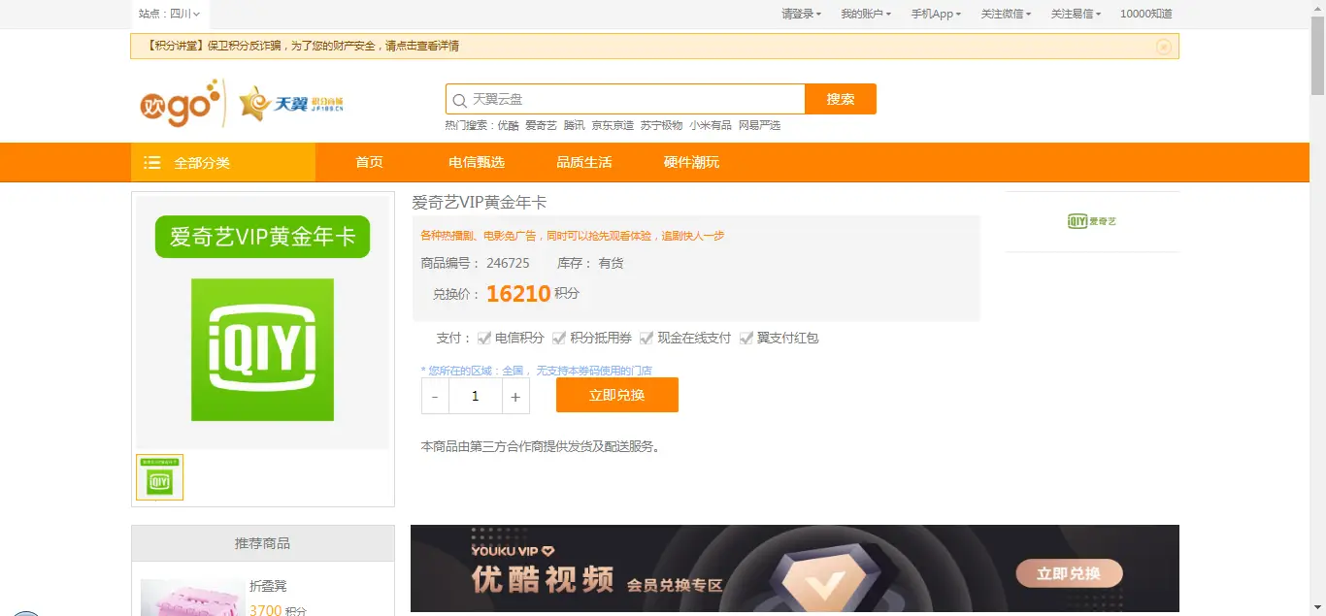Click hot search term 爱奇艺
Image resolution: width=1326 pixels, height=616 pixels.
coord(541,125)
